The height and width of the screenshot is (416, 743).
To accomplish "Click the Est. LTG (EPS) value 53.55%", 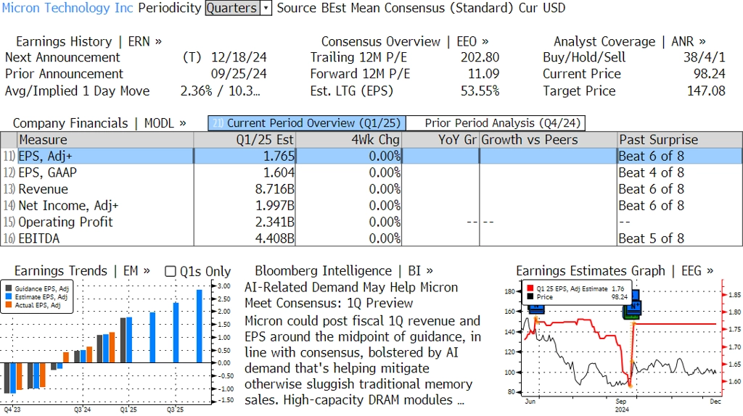I will click(x=480, y=91).
